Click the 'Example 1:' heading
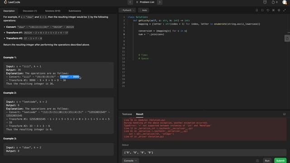The width and height of the screenshot is (290, 163). coord(10,58)
